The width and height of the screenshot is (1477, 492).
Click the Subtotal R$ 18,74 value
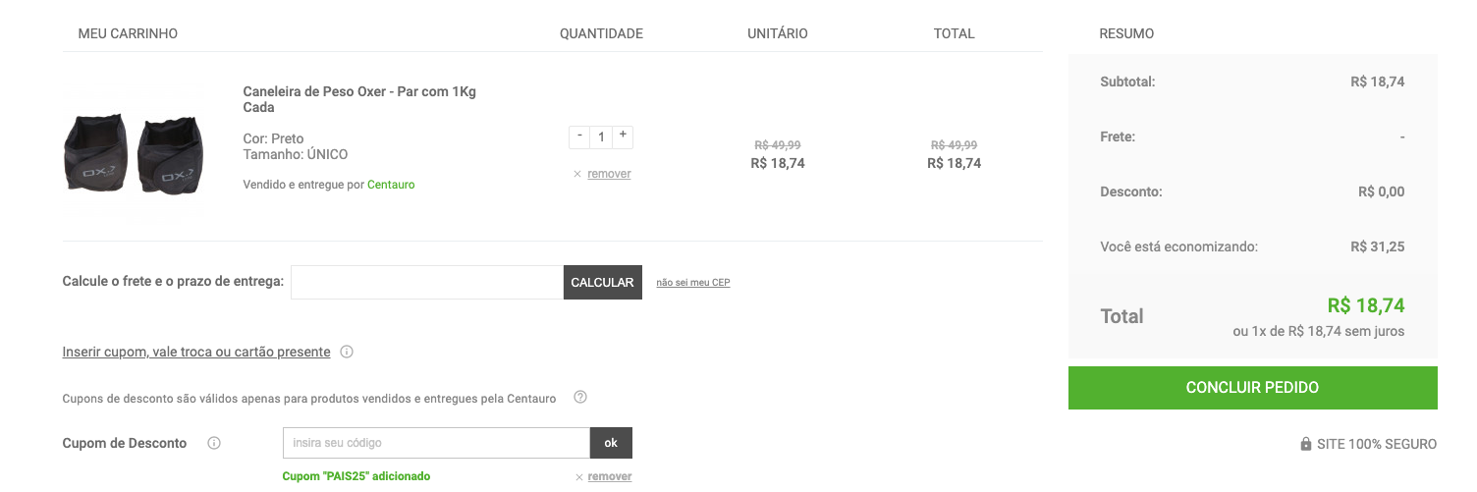click(1378, 82)
